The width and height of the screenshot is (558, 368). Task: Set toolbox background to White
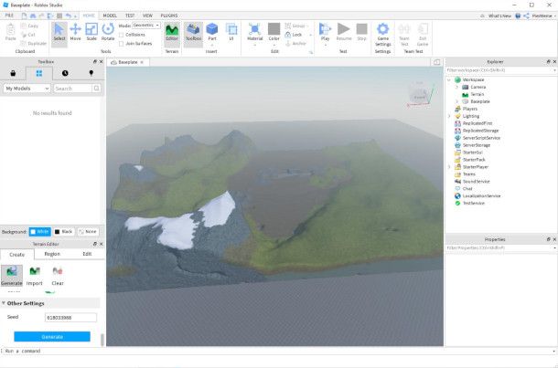pyautogui.click(x=40, y=232)
